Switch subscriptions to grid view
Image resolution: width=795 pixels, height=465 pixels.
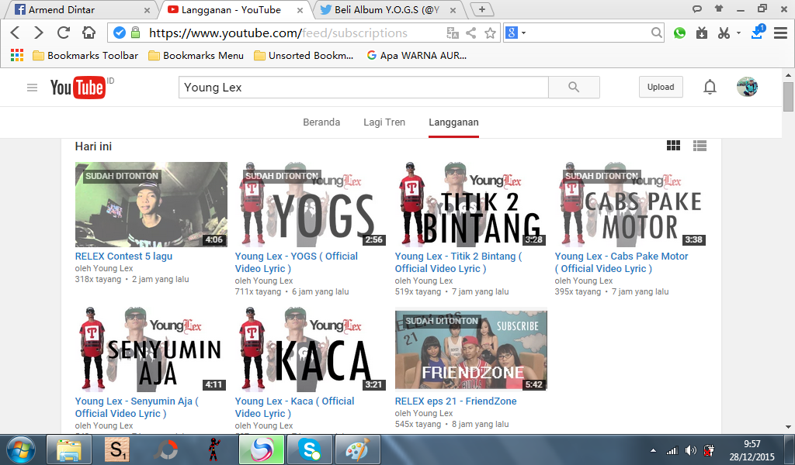[673, 146]
